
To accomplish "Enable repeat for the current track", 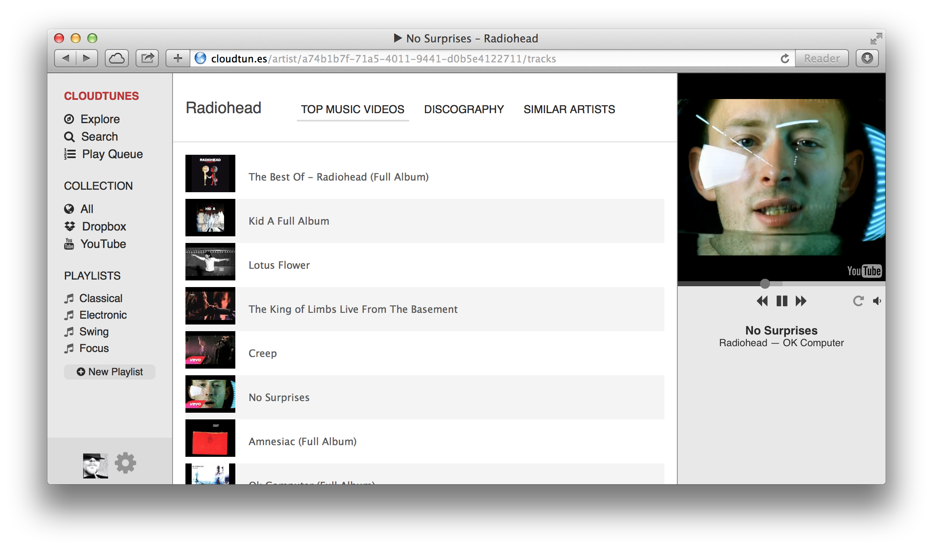I will [858, 301].
